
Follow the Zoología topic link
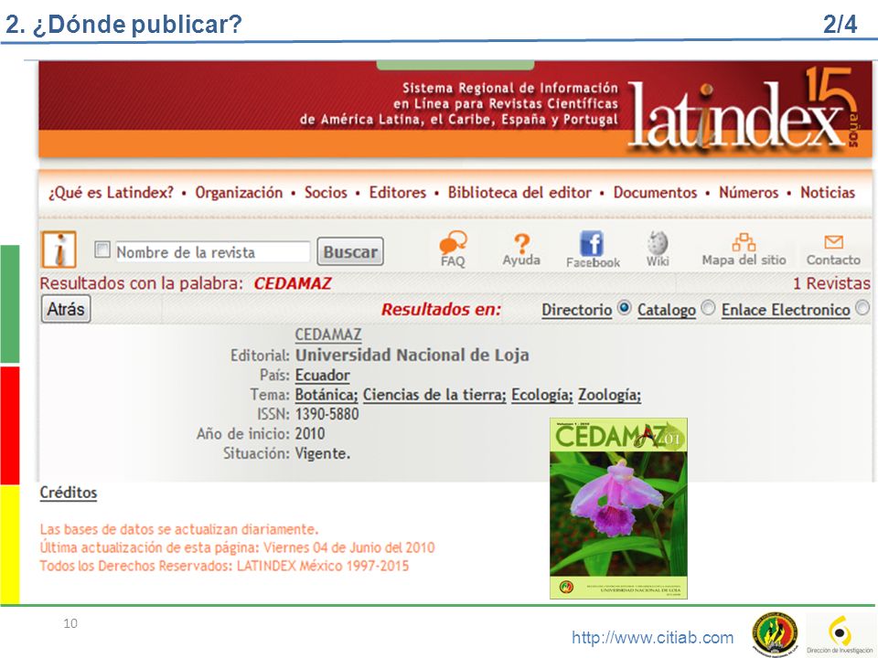coord(610,395)
